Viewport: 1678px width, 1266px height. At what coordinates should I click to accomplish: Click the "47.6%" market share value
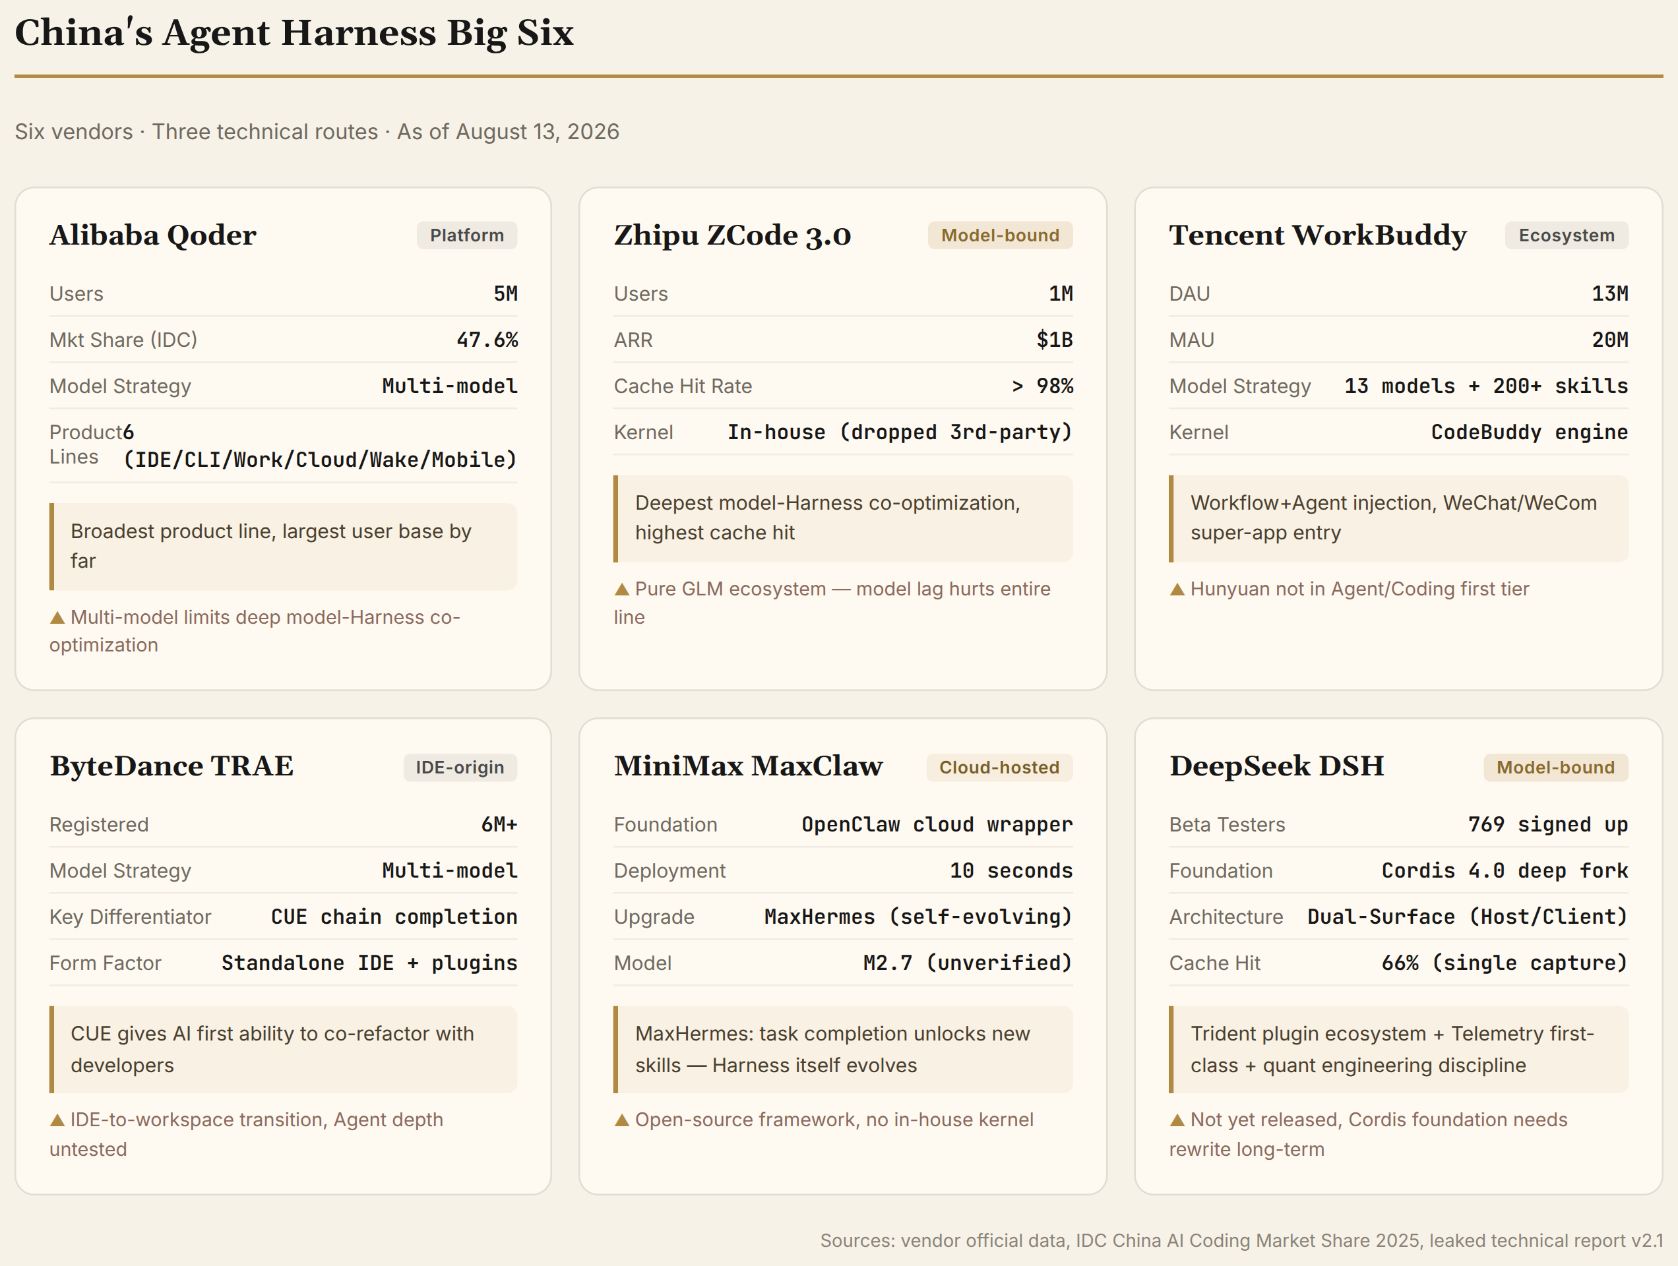487,340
